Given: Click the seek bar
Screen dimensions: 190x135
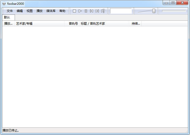Looking at the screenshot, I should [174, 11].
